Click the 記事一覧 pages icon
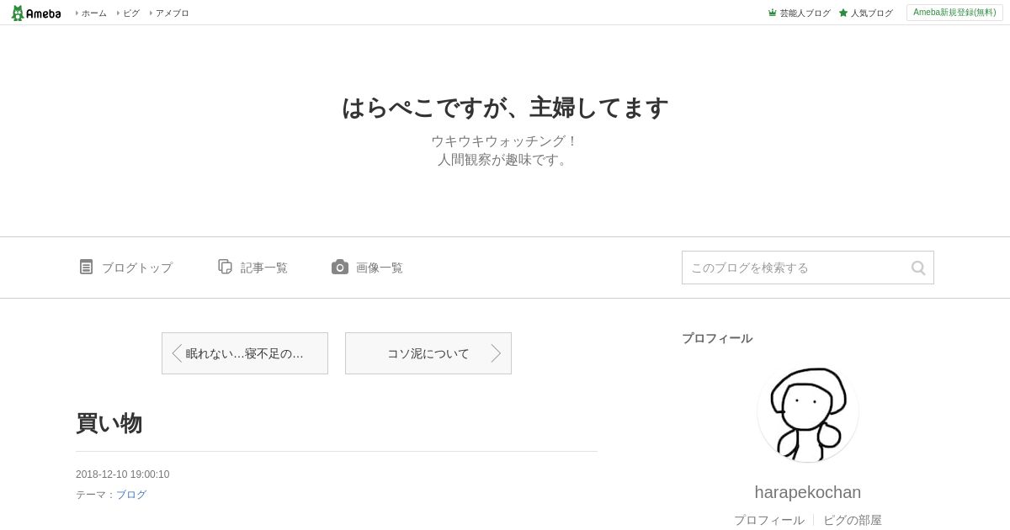Image resolution: width=1010 pixels, height=530 pixels. click(x=225, y=267)
